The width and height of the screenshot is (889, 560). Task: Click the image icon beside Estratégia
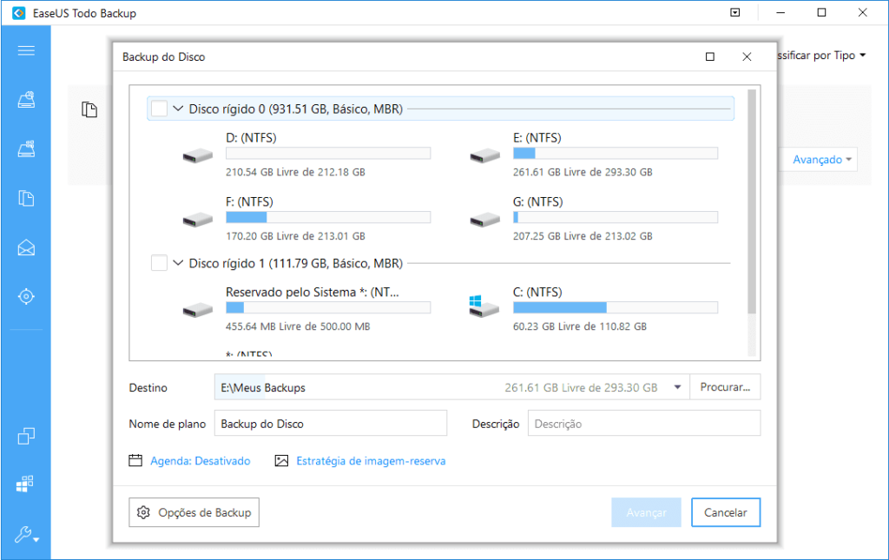pos(282,461)
